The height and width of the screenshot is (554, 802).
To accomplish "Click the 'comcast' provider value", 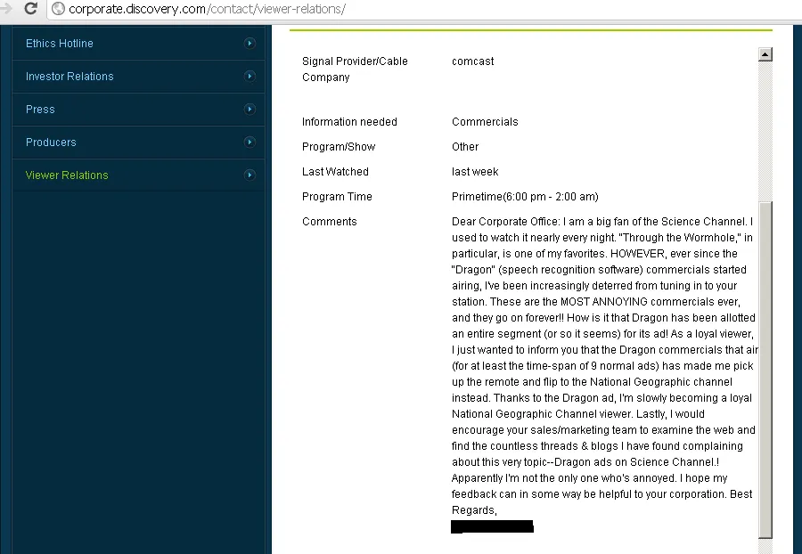I will click(472, 61).
